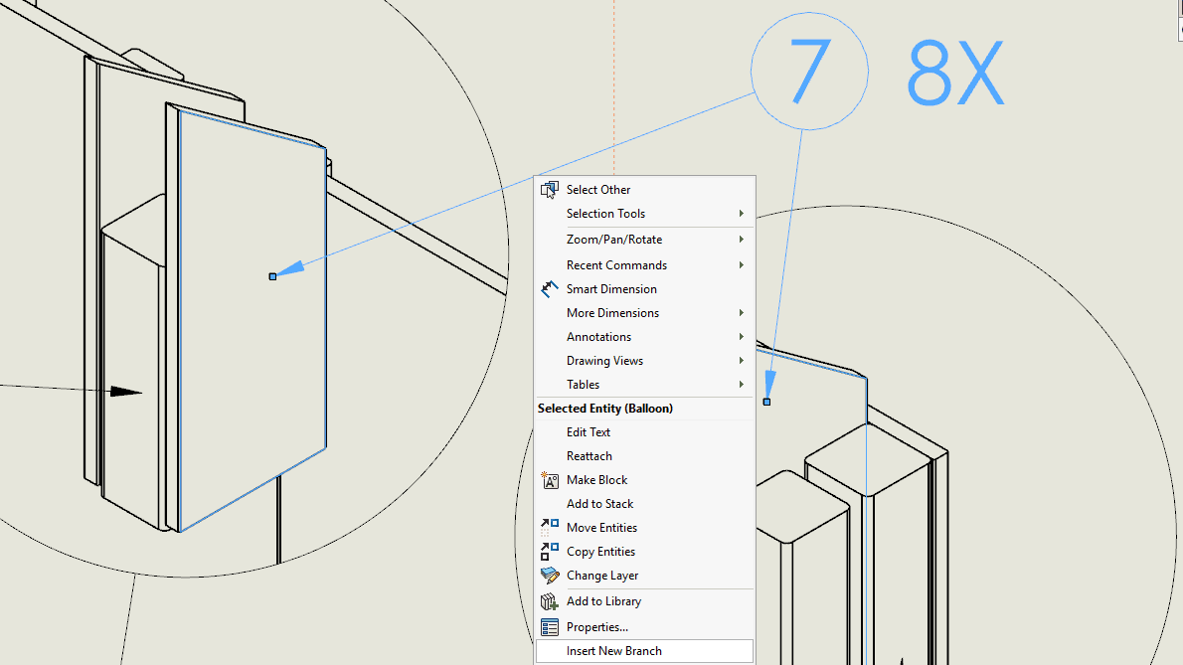
Task: Open balloon Properties via its icon
Action: [550, 627]
